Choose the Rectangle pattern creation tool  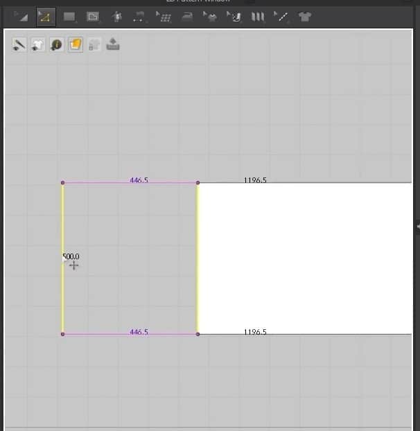click(x=69, y=17)
